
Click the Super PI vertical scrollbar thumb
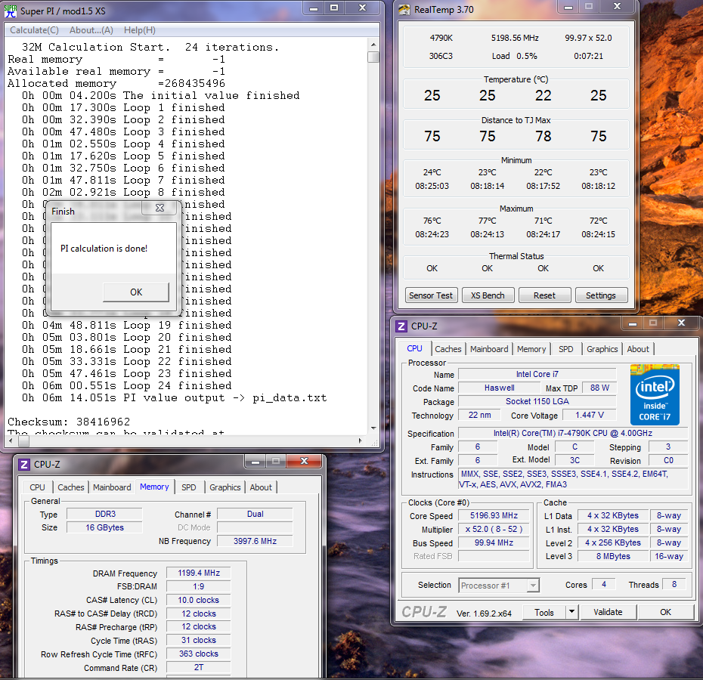coord(373,57)
